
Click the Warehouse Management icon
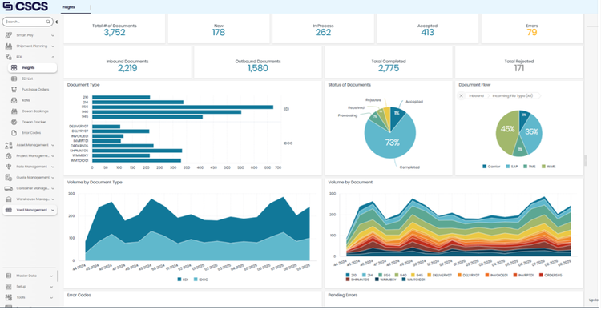tap(9, 199)
